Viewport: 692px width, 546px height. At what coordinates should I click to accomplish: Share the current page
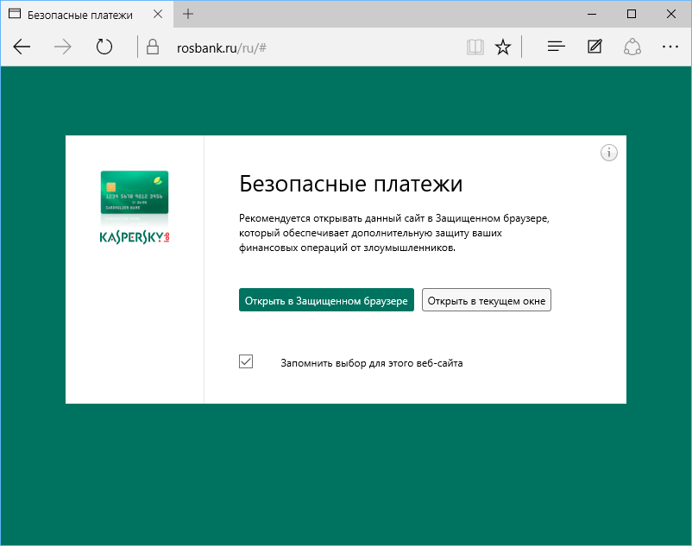632,47
